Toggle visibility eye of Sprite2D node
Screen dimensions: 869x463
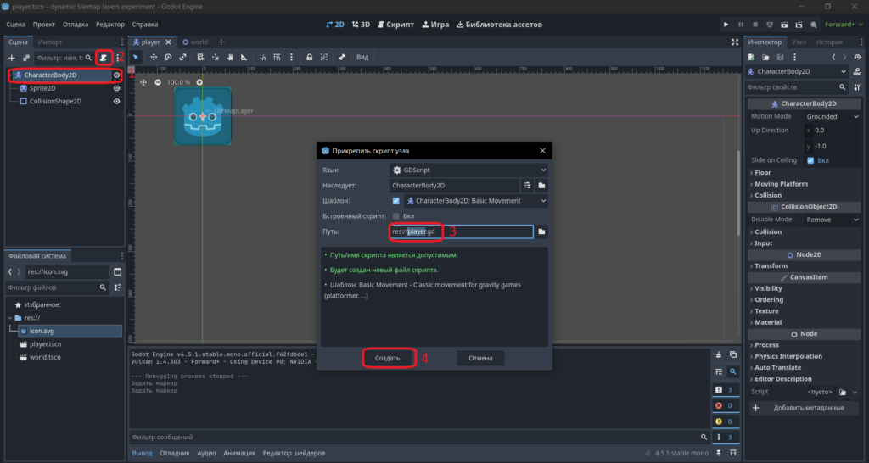pyautogui.click(x=116, y=88)
